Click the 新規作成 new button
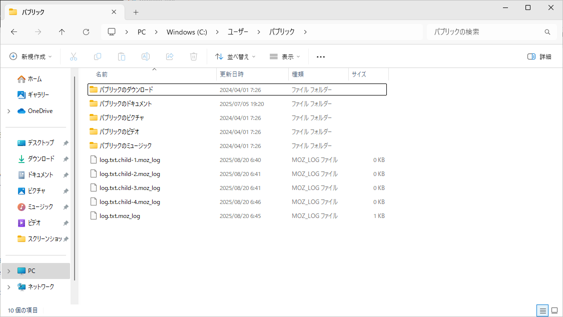 point(31,56)
